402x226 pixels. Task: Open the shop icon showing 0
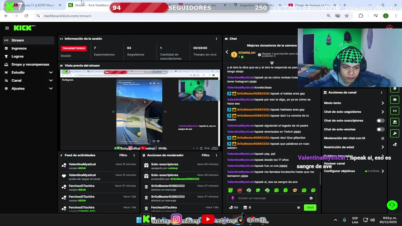247,207
